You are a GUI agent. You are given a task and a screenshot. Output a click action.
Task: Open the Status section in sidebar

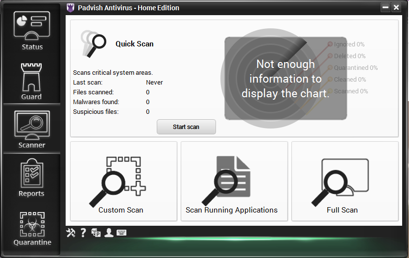coord(32,31)
